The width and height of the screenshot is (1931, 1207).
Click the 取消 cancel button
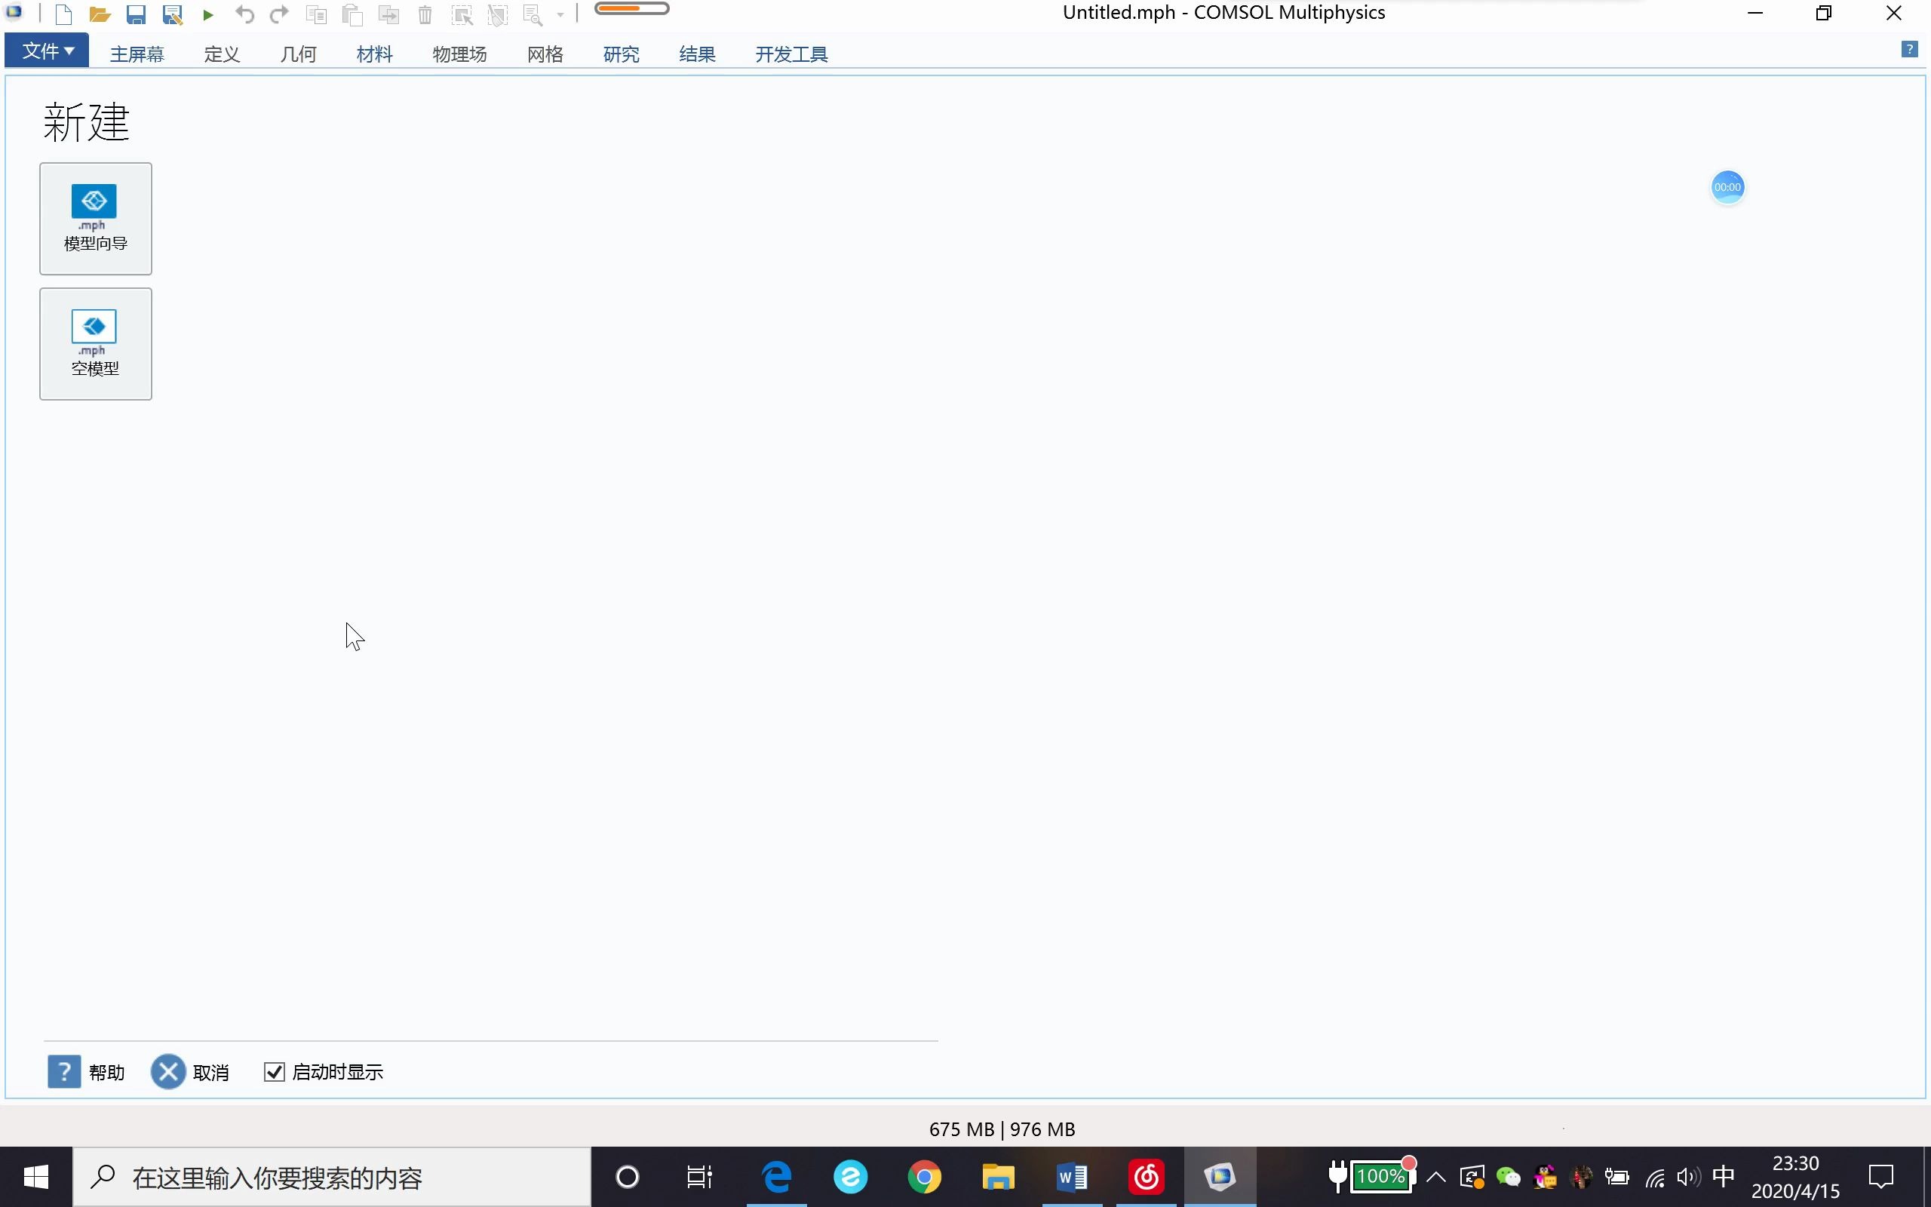click(190, 1072)
